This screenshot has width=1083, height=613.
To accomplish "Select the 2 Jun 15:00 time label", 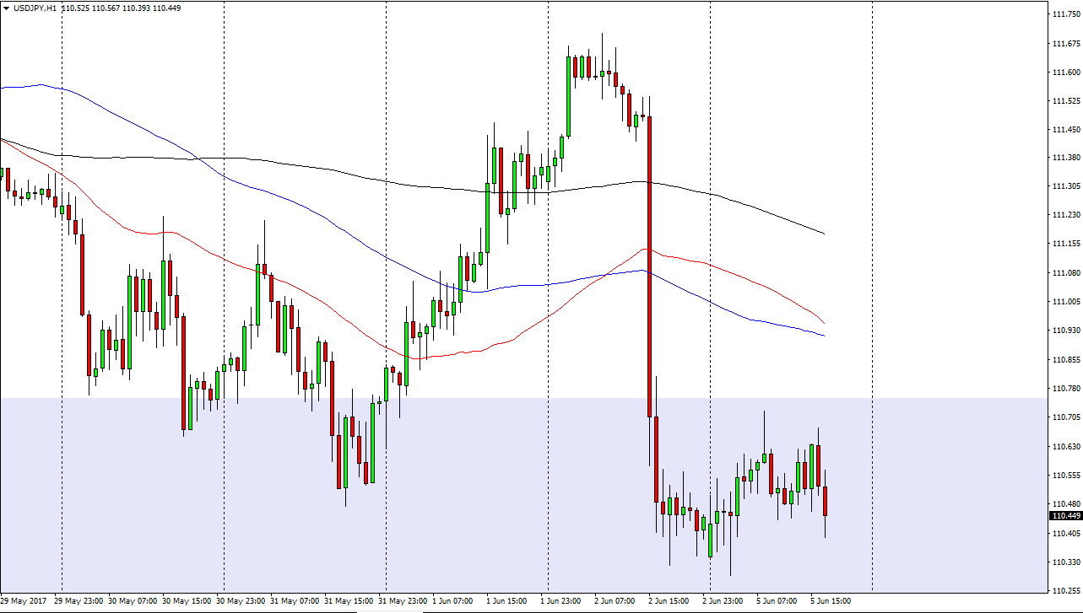I will [669, 601].
